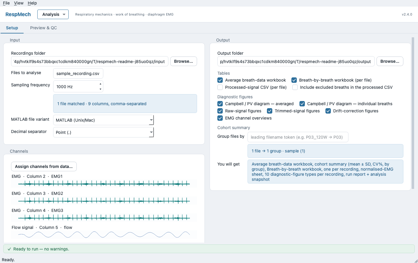Click the EMG3 Column 4 waveform preview

104,218
